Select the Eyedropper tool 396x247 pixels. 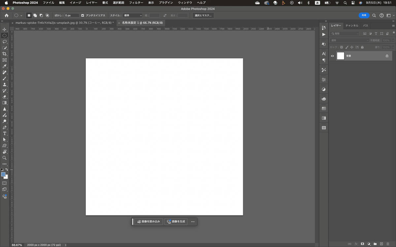(x=5, y=66)
